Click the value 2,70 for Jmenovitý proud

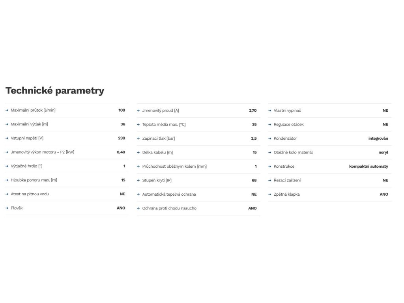(x=252, y=110)
